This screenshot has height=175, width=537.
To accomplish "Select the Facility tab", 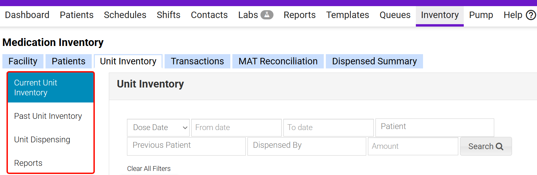I will click(x=23, y=61).
